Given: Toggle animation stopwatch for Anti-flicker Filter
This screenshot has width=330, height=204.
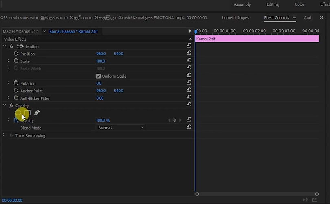Looking at the screenshot, I should coord(16,98).
